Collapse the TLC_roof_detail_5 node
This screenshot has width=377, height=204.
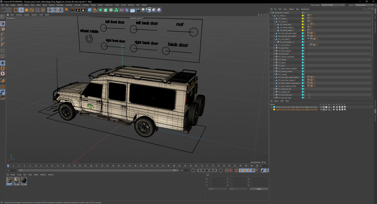point(274,39)
